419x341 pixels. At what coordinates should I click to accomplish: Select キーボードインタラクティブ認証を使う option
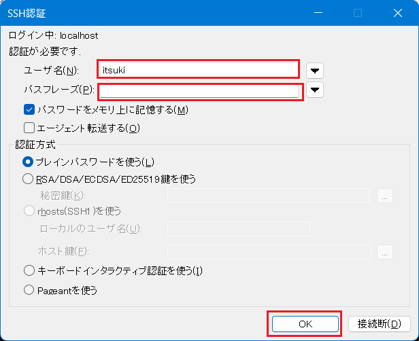[x=28, y=270]
